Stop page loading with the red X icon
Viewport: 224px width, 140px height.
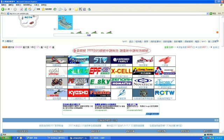pyautogui.click(x=21, y=9)
